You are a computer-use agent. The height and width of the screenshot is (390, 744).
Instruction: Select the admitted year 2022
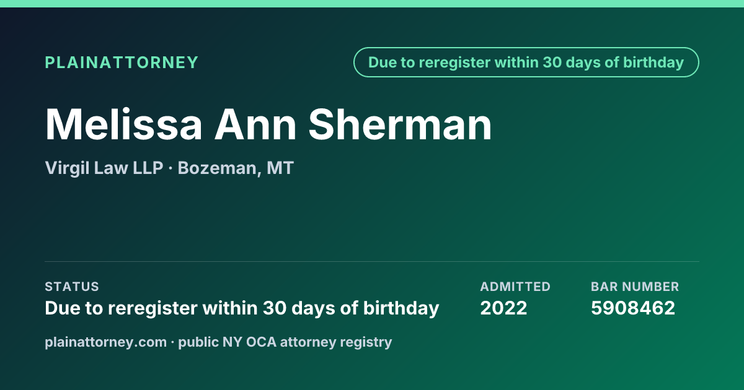pyautogui.click(x=503, y=308)
